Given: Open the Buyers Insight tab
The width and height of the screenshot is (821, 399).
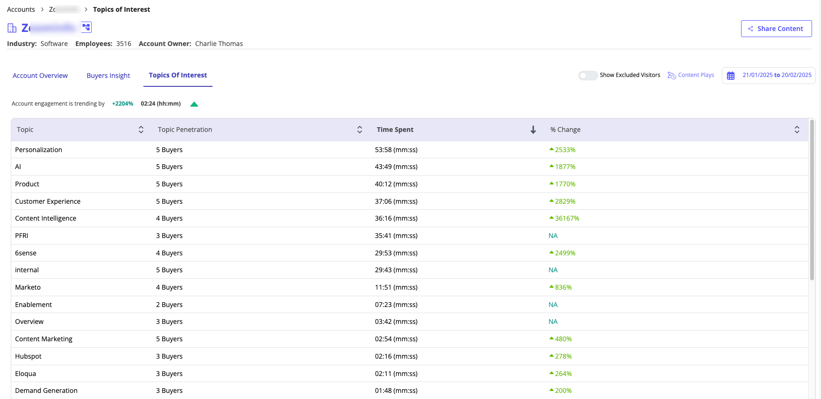Looking at the screenshot, I should [x=108, y=76].
